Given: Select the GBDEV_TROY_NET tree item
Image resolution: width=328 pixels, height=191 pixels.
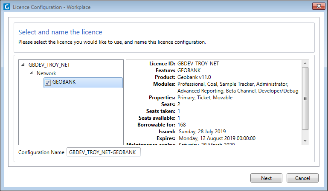Looking at the screenshot, I should click(49, 65).
